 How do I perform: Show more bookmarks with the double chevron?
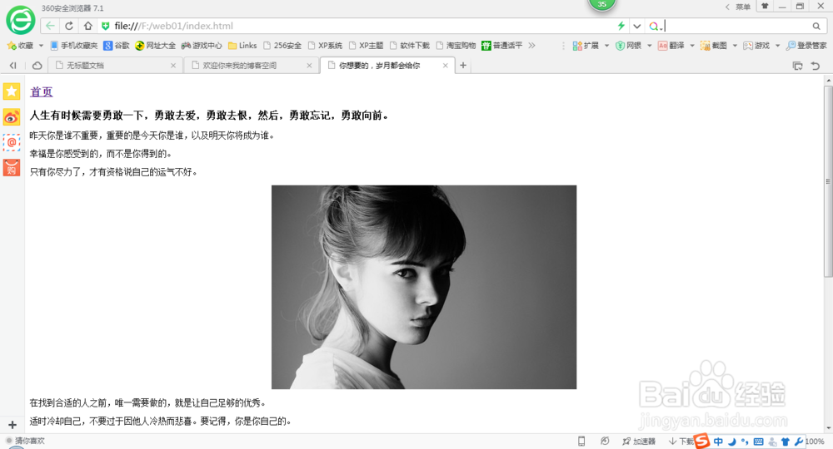(x=531, y=46)
